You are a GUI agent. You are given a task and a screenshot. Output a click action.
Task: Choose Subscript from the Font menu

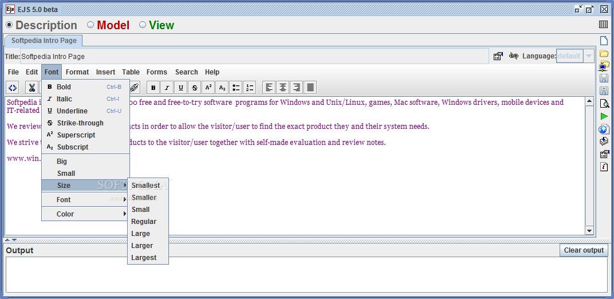[85, 147]
